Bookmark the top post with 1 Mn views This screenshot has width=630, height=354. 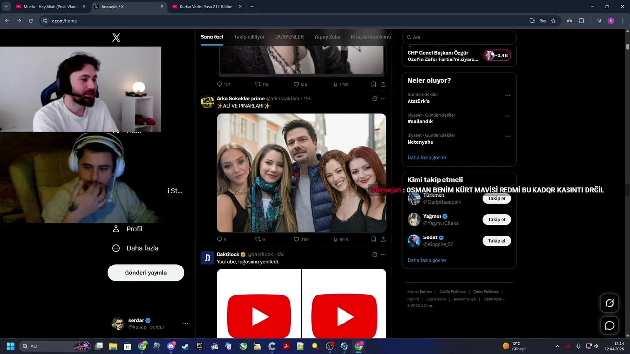point(374,84)
